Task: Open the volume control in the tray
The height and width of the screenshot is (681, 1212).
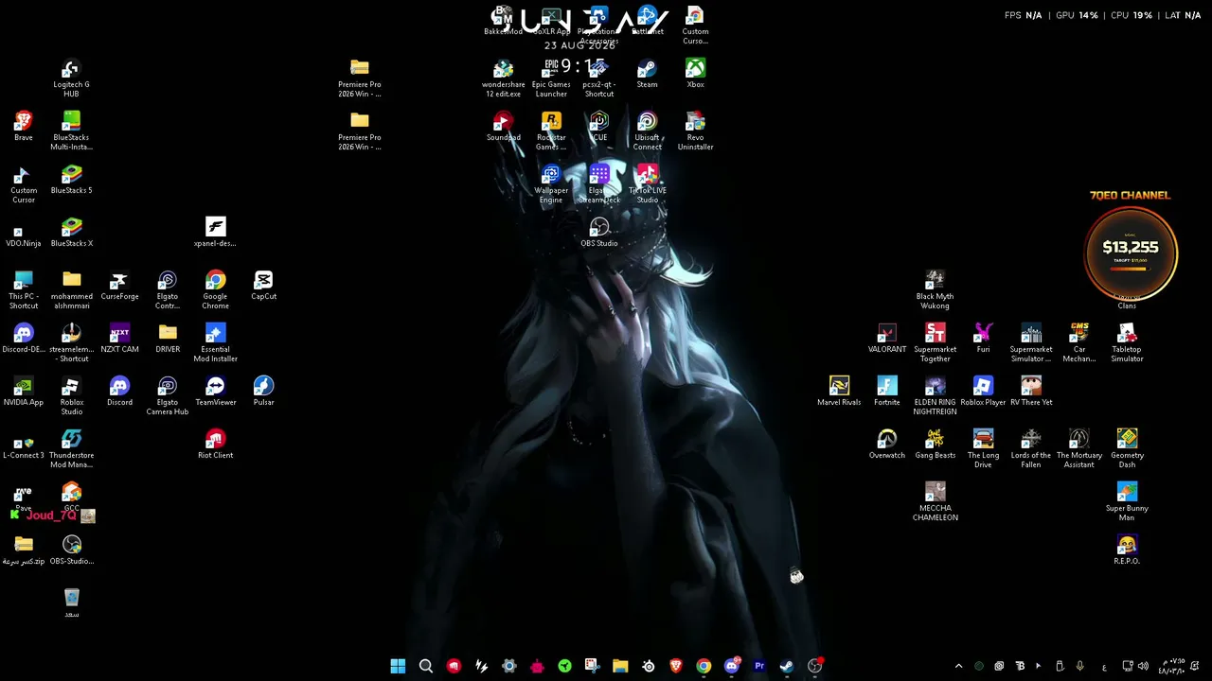Action: (1143, 666)
